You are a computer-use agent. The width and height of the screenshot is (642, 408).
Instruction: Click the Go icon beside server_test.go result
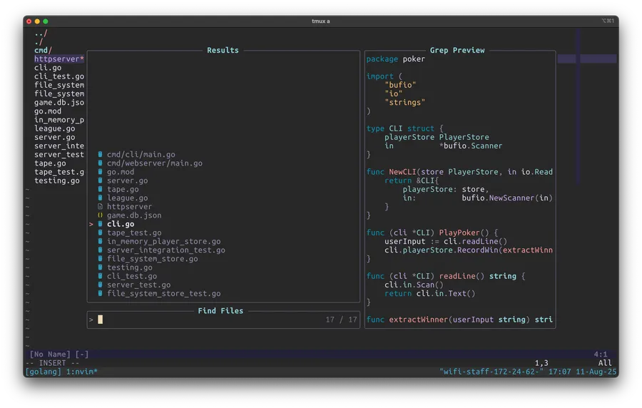[100, 285]
